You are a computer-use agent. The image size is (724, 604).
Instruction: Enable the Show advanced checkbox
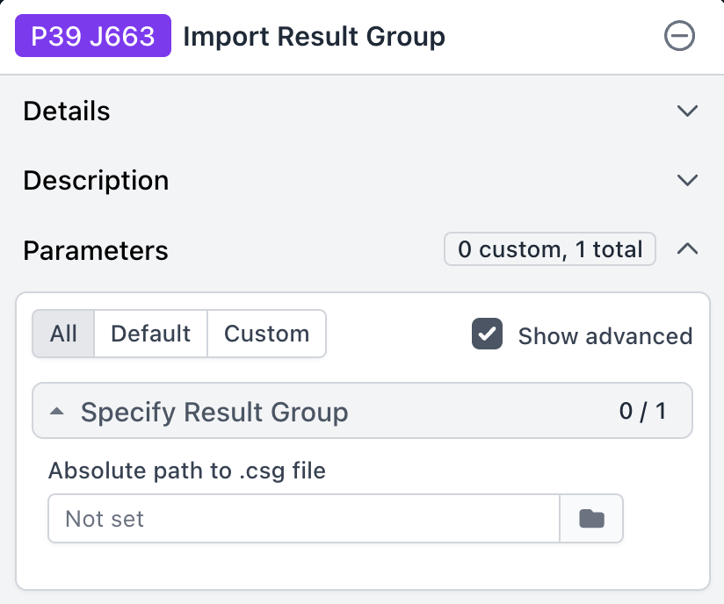(487, 334)
